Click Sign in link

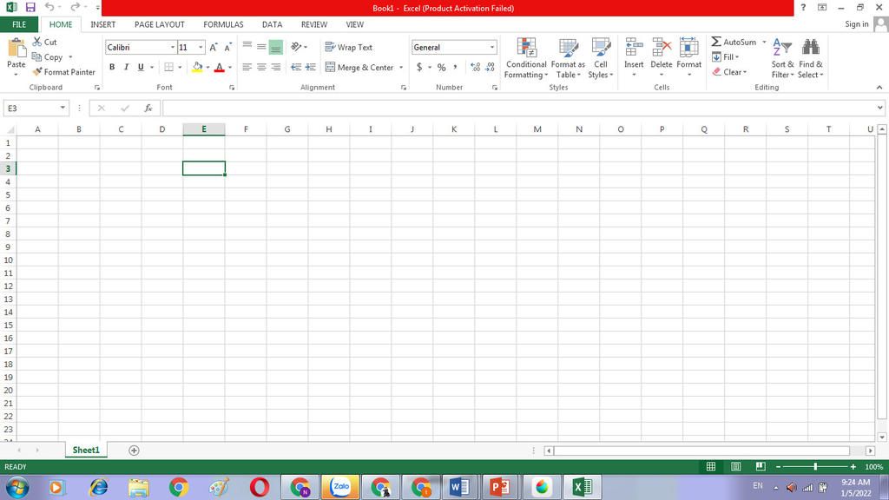point(856,24)
